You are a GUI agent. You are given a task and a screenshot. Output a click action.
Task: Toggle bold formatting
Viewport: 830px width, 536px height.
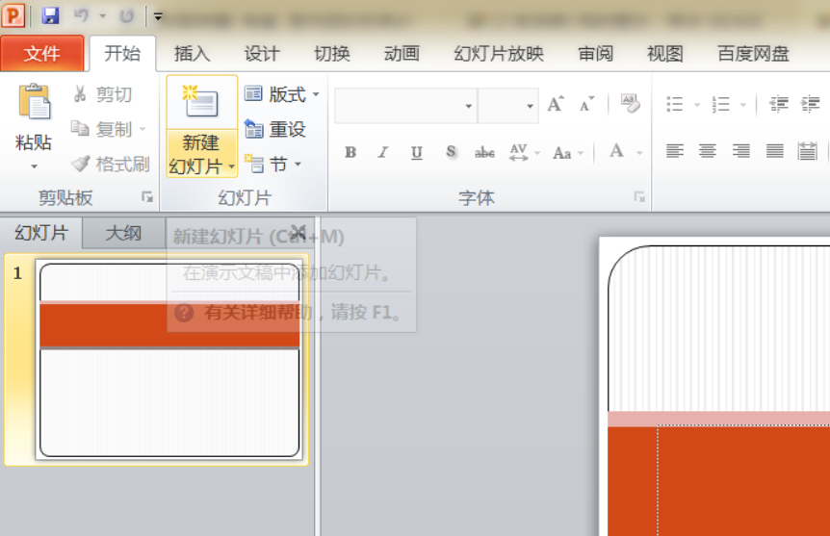[350, 152]
